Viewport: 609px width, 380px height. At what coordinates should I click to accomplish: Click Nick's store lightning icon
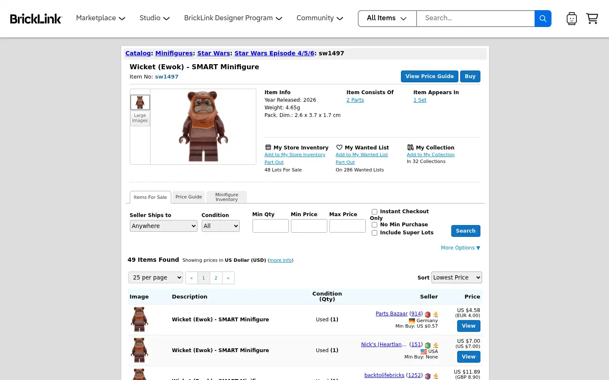tap(436, 345)
